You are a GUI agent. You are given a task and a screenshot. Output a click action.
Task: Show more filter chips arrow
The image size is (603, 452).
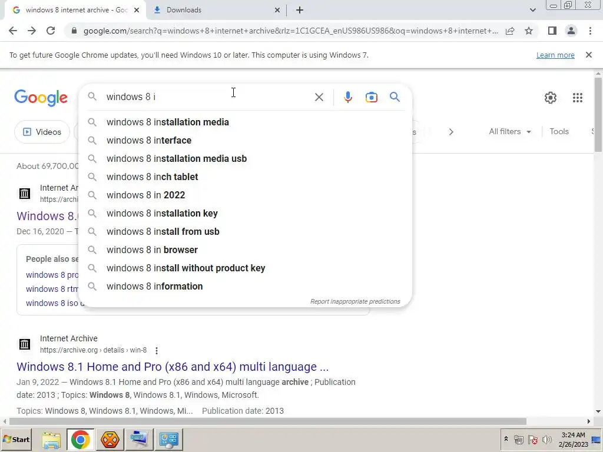[x=451, y=132]
